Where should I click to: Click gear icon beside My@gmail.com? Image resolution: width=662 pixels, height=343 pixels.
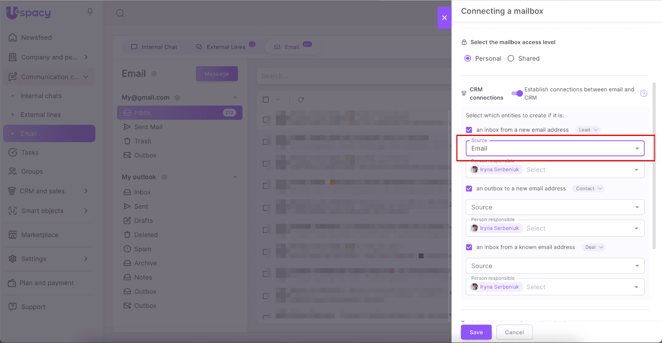point(177,98)
